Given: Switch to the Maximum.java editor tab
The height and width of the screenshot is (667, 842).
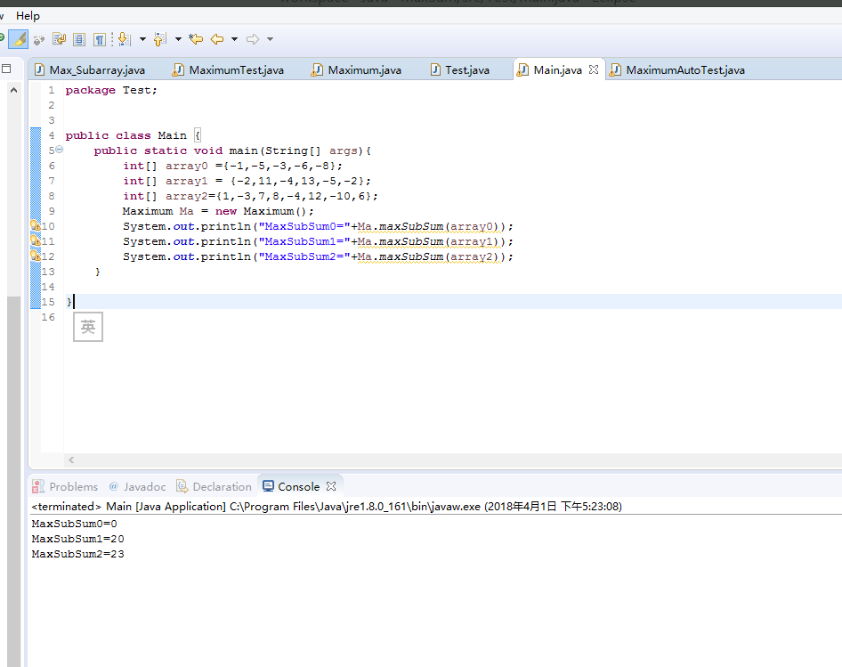Looking at the screenshot, I should click(x=363, y=69).
